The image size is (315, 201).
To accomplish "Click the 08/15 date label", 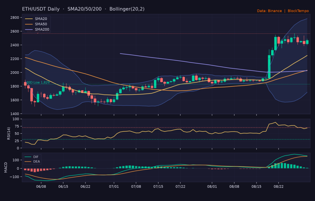I will 256,187.
